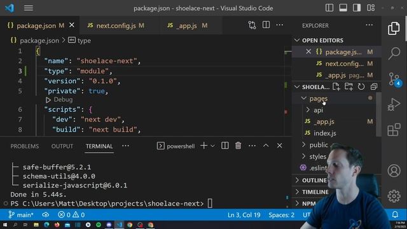Select TERMINAL panel tab
Viewport: 407px width, 229px height.
(99, 146)
